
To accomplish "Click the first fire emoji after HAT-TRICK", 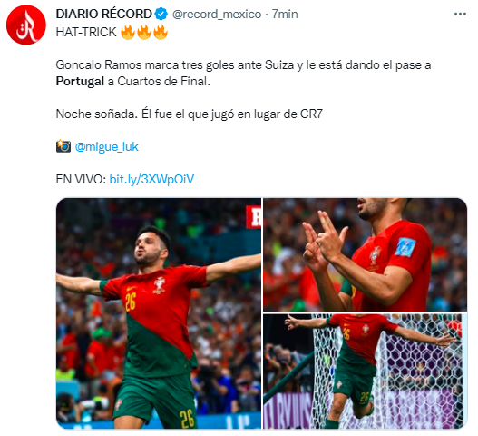I will (x=128, y=32).
